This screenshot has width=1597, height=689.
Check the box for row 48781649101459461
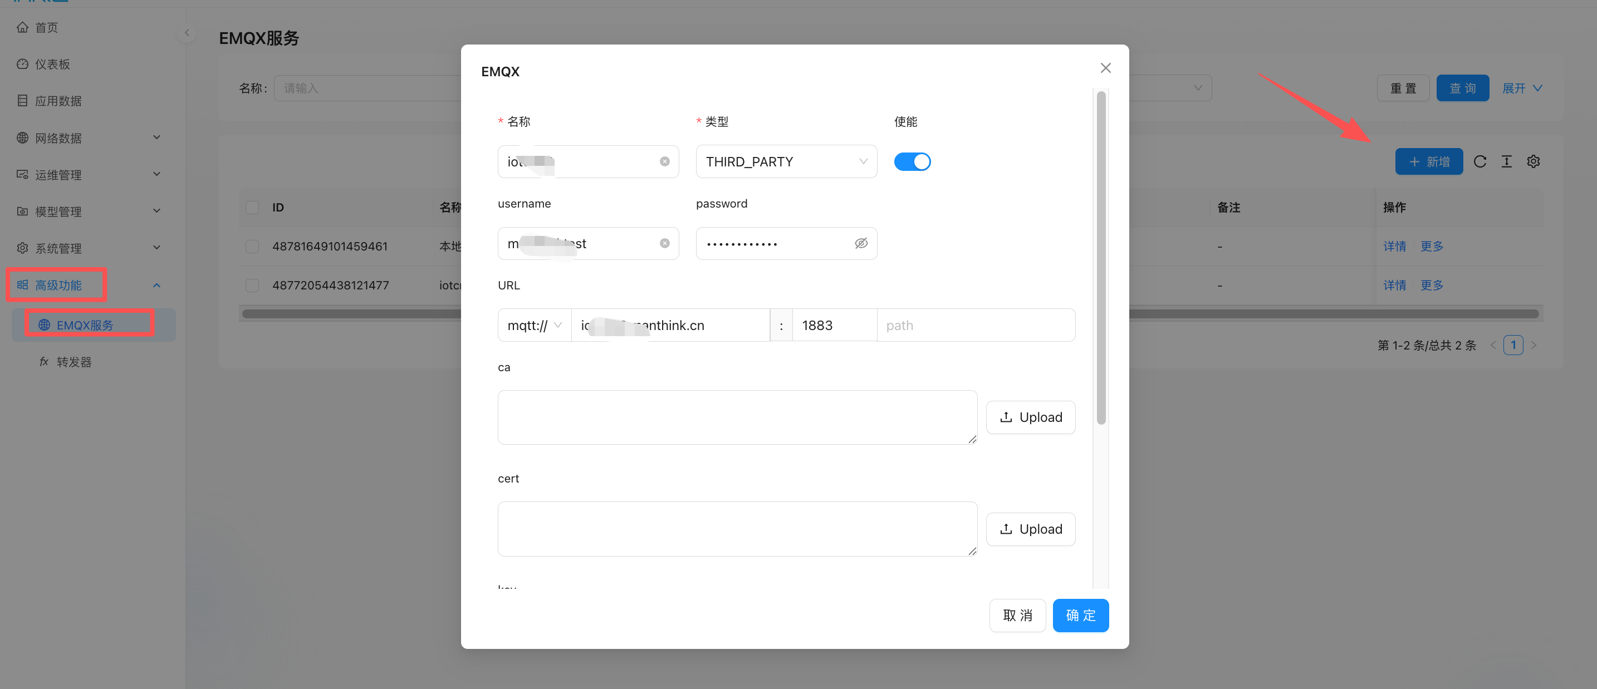tap(252, 247)
